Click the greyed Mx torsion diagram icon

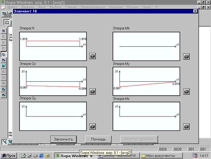click(x=4, y=37)
